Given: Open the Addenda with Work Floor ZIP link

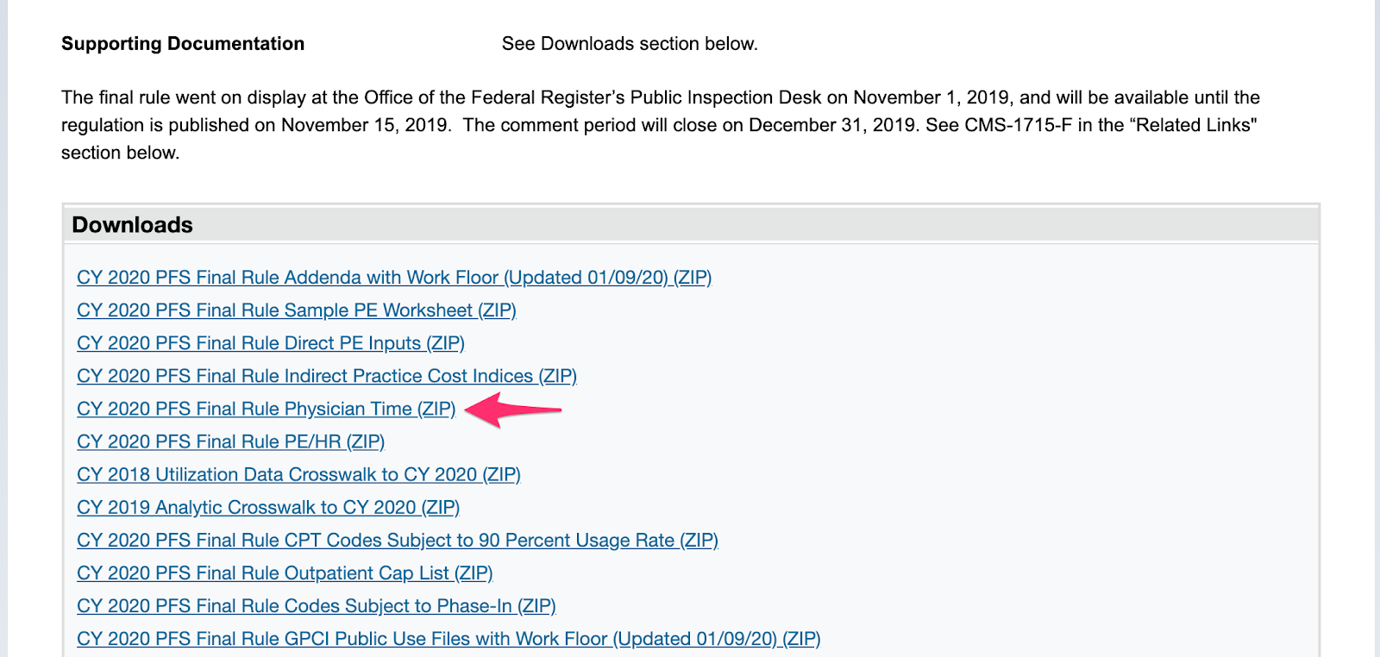Looking at the screenshot, I should (394, 278).
